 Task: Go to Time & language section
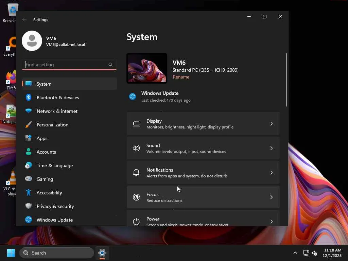pyautogui.click(x=54, y=166)
